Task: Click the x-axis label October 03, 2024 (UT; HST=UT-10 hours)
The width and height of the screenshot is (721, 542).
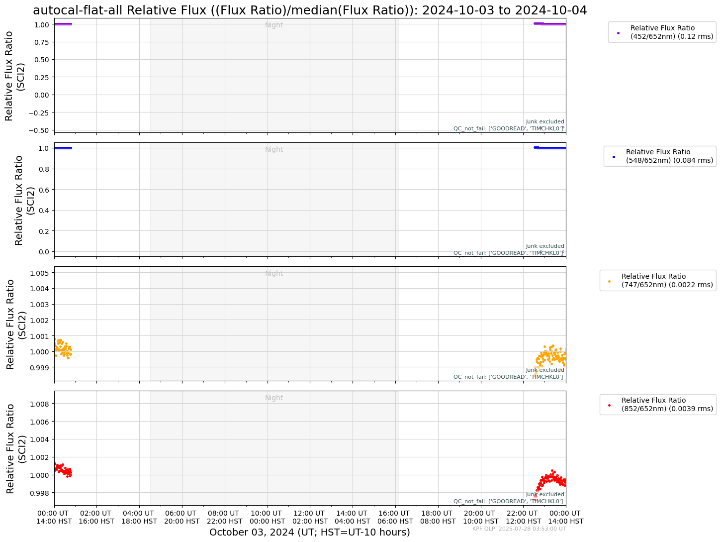Action: click(310, 533)
